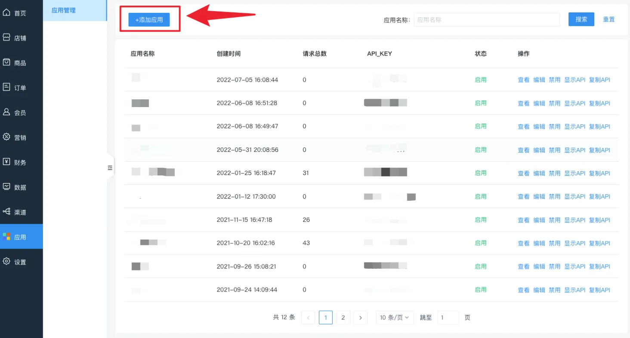
Task: Open the settings (设置) gear icon
Action: point(6,262)
